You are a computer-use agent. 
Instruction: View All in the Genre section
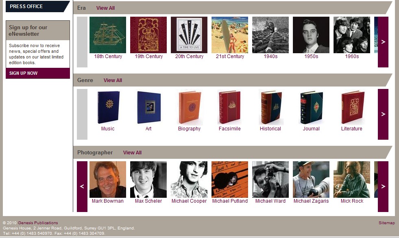(x=113, y=80)
